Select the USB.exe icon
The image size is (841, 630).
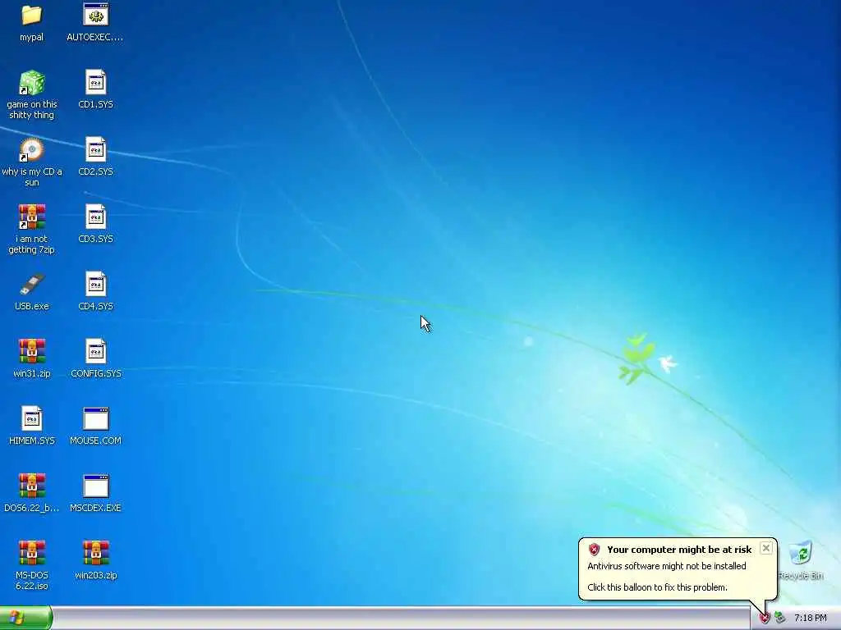(32, 285)
